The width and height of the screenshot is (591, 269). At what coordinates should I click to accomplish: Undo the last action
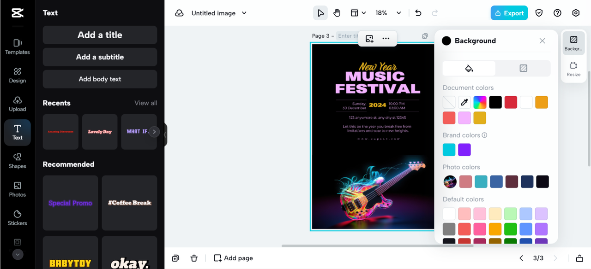point(418,13)
